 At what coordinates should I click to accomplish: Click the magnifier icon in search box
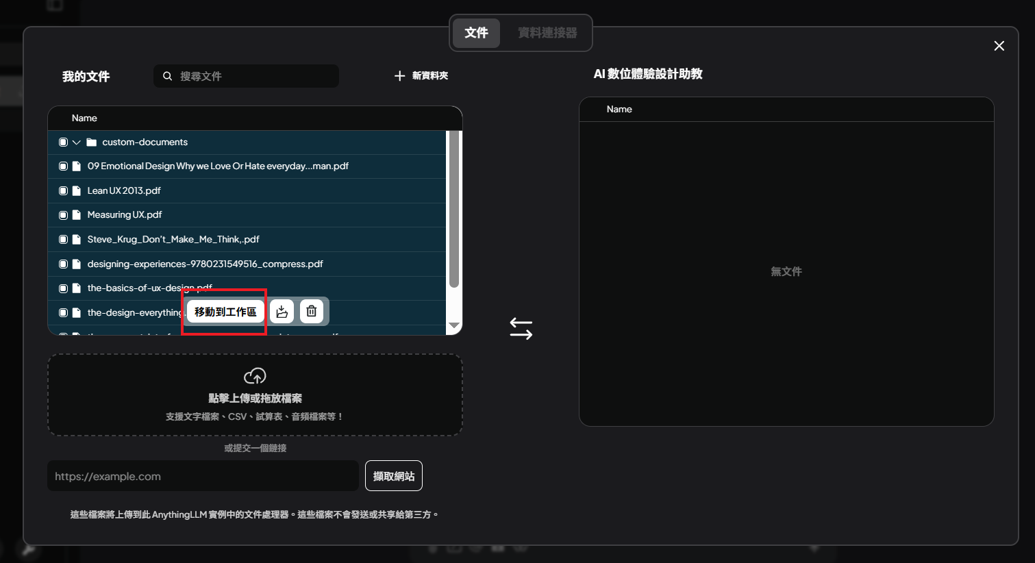pyautogui.click(x=167, y=76)
